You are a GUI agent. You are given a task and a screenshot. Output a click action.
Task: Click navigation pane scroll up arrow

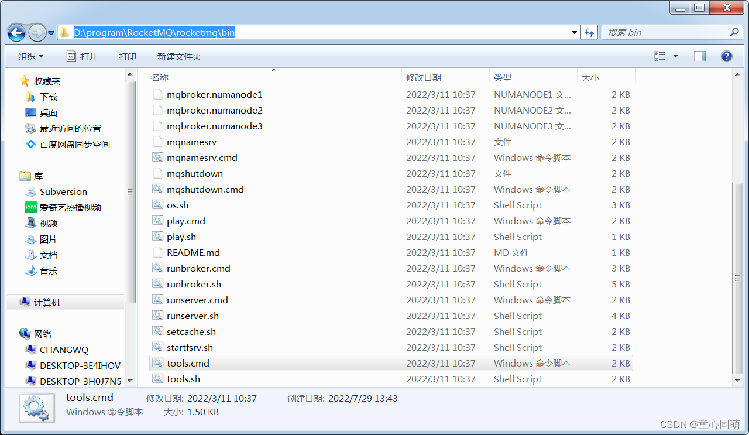pyautogui.click(x=130, y=74)
